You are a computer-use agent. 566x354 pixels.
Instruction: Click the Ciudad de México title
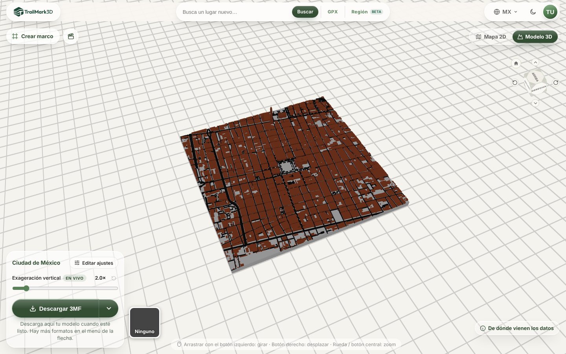click(x=36, y=263)
